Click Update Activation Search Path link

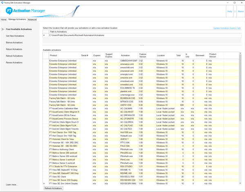tap(227, 28)
